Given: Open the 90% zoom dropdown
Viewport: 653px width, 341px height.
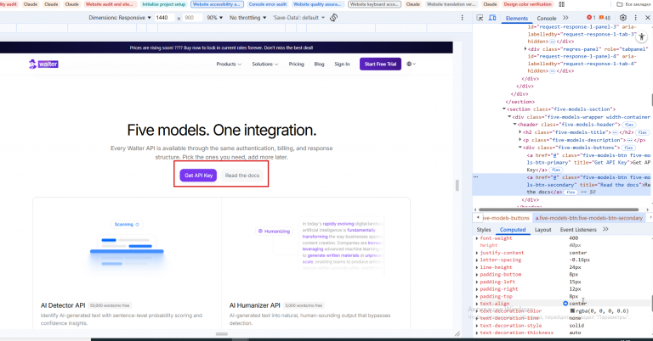Looking at the screenshot, I should coord(214,18).
